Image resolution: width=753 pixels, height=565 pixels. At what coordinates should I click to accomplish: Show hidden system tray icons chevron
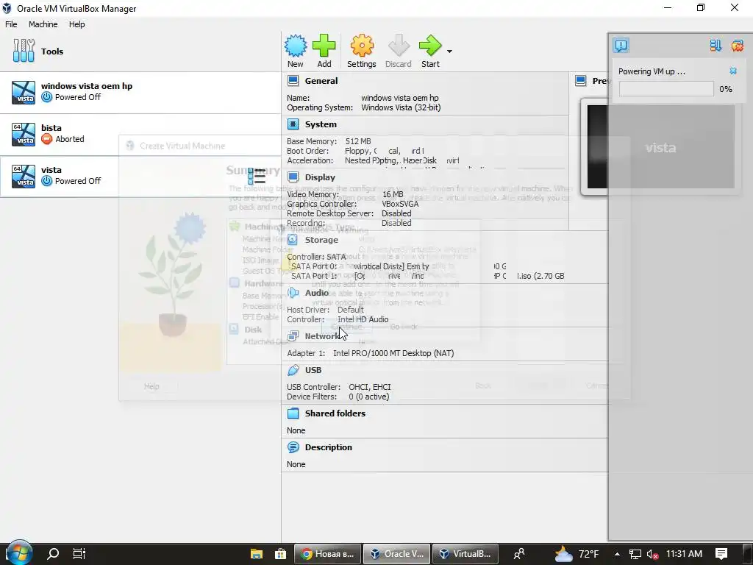click(617, 554)
